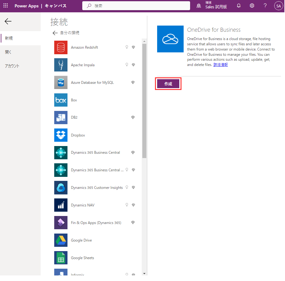Viewport: 285px width, 281px height.
Task: Click preview lightbulb icon for Dynamics NAV
Action: 127,205
